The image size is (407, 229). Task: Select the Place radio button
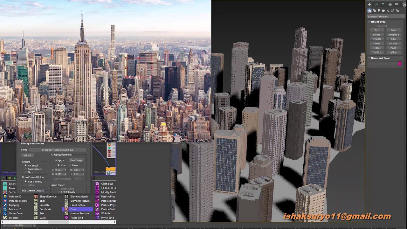pos(70,165)
